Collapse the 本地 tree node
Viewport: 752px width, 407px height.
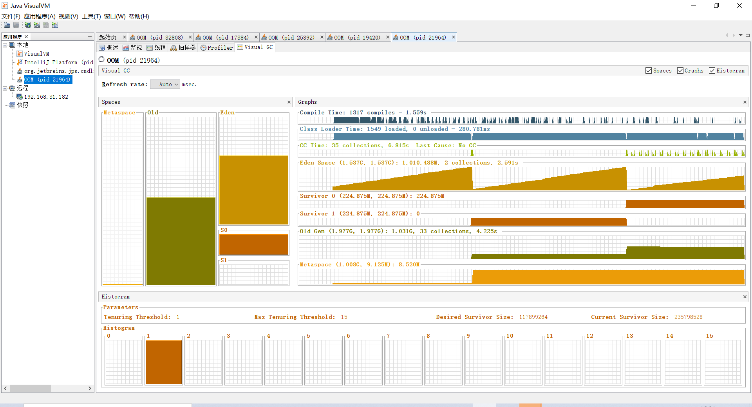[x=5, y=45]
